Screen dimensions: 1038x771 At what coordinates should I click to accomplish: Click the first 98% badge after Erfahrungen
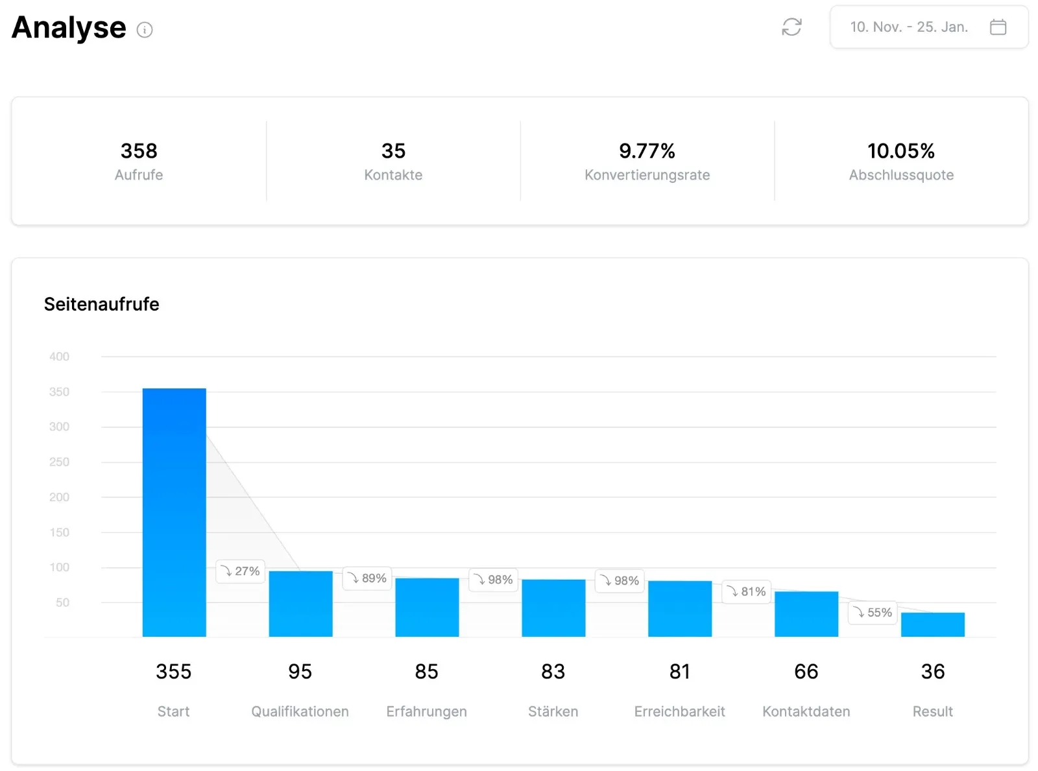pyautogui.click(x=493, y=580)
